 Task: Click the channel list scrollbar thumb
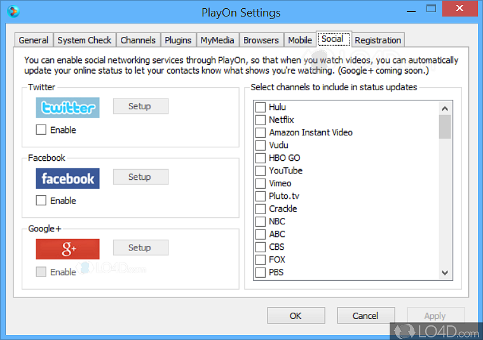pos(445,127)
